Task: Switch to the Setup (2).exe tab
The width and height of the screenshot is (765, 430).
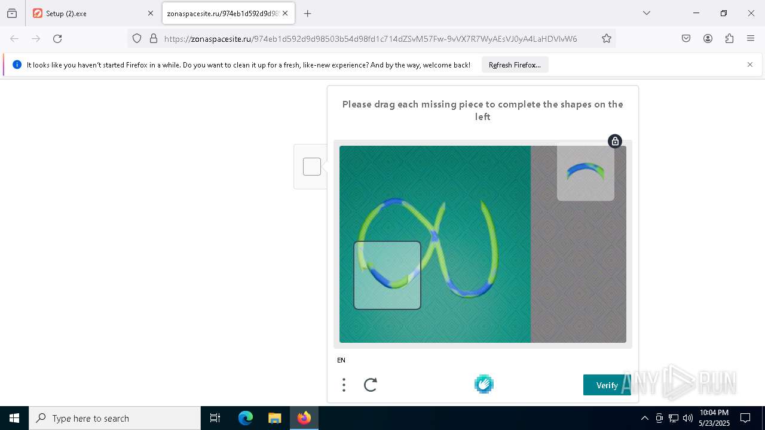Action: click(x=93, y=13)
